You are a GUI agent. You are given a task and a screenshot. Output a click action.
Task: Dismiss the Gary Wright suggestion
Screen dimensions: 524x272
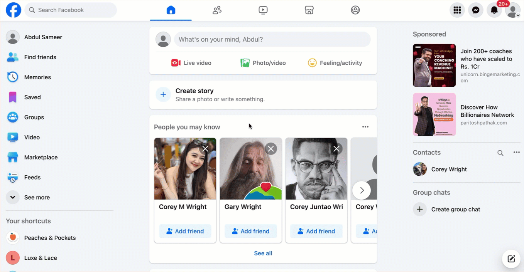[271, 149]
